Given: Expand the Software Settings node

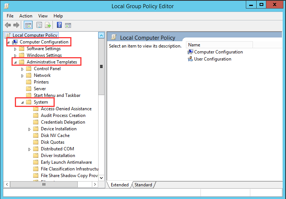Looking at the screenshot, I should (x=15, y=49).
